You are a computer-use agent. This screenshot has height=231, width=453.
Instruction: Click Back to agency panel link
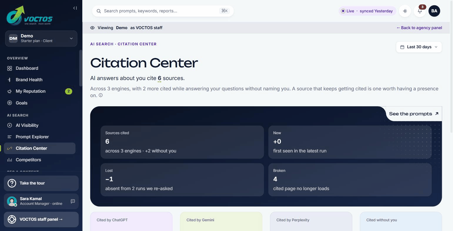pyautogui.click(x=419, y=28)
